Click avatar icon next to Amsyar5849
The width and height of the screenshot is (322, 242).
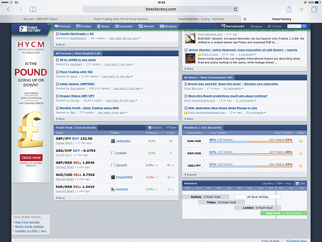[x=113, y=177]
